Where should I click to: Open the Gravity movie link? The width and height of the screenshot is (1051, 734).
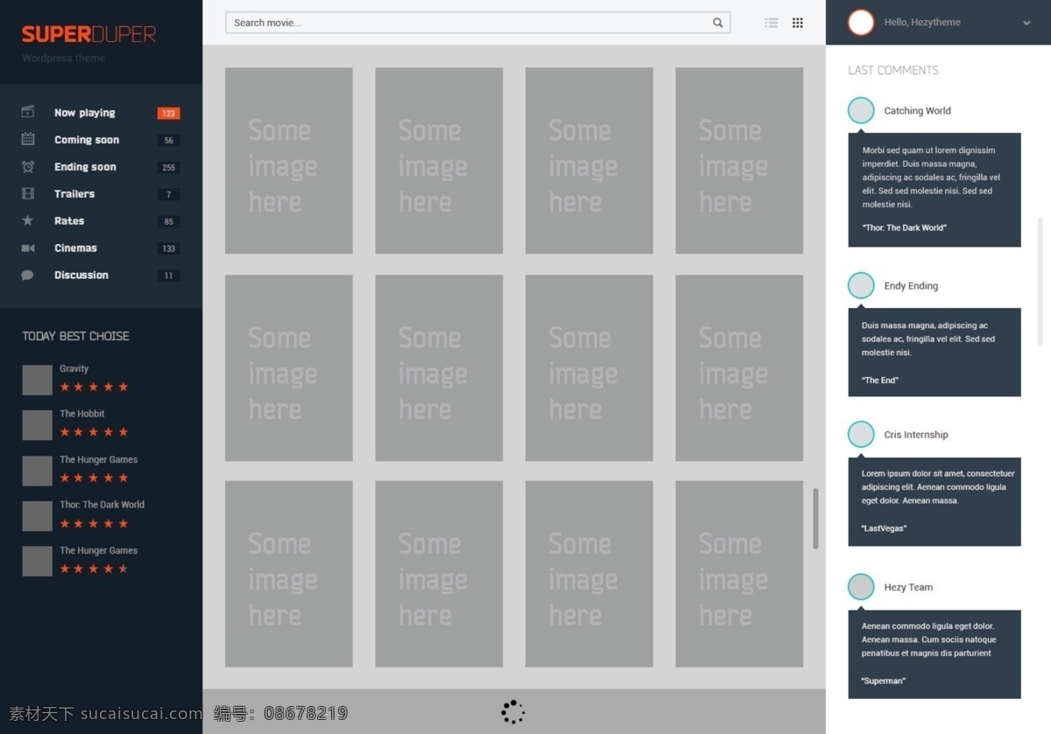[x=74, y=369]
